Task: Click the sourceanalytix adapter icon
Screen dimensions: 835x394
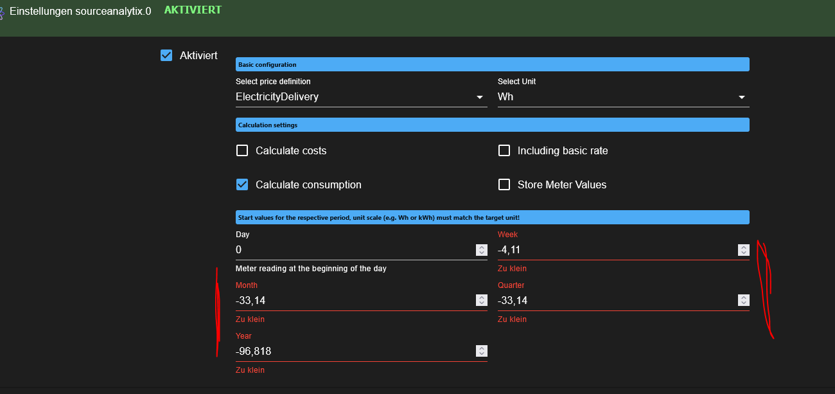Action: coord(2,12)
